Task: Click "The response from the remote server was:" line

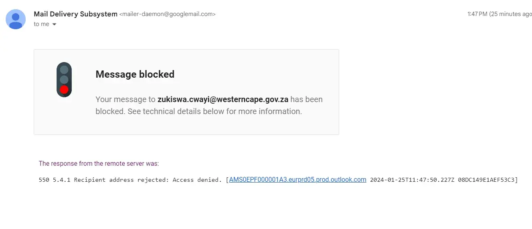Action: 99,163
